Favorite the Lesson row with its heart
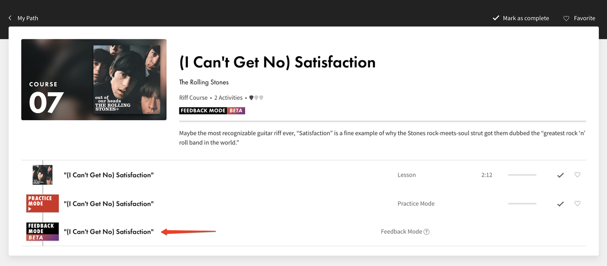The image size is (607, 266). point(578,175)
